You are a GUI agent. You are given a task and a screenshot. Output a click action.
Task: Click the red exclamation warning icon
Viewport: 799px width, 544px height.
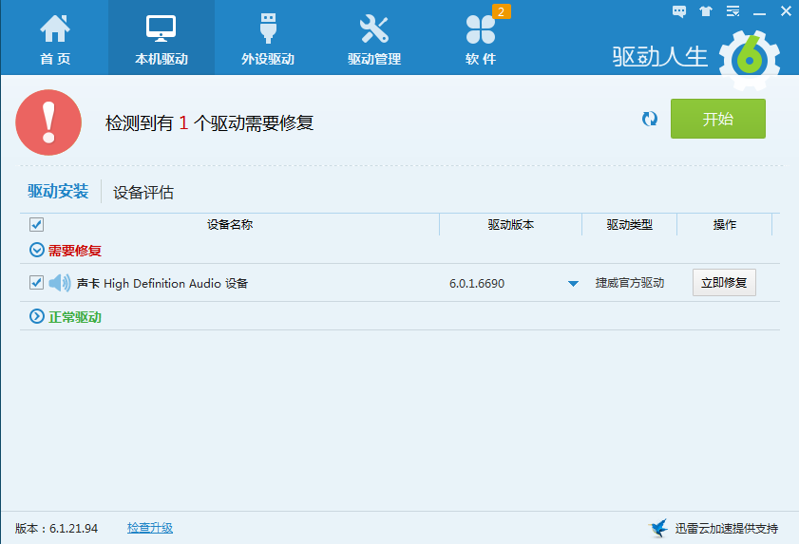(48, 122)
